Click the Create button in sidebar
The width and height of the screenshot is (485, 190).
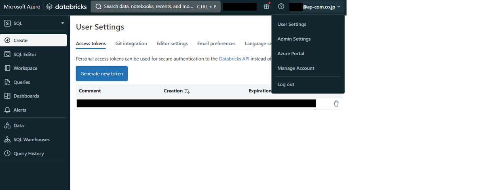coord(34,40)
